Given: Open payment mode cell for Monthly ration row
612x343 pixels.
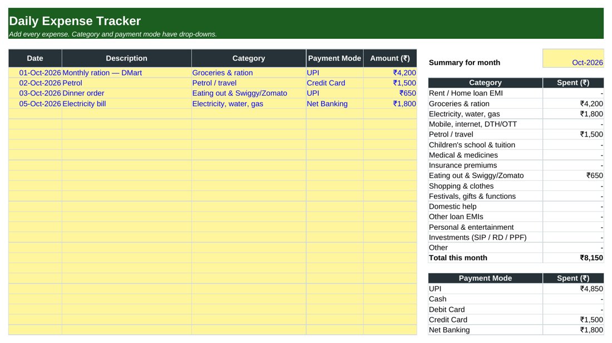Looking at the screenshot, I should [334, 73].
